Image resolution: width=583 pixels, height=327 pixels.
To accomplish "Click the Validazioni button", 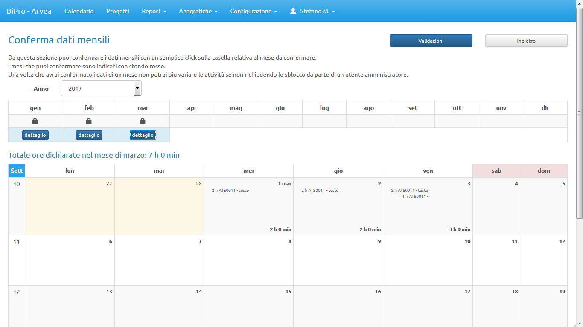I will tap(431, 41).
